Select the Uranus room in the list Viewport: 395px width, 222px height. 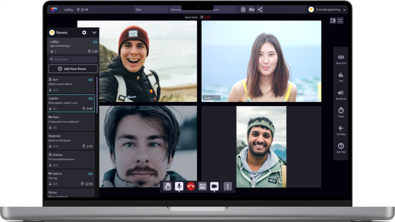(71, 159)
